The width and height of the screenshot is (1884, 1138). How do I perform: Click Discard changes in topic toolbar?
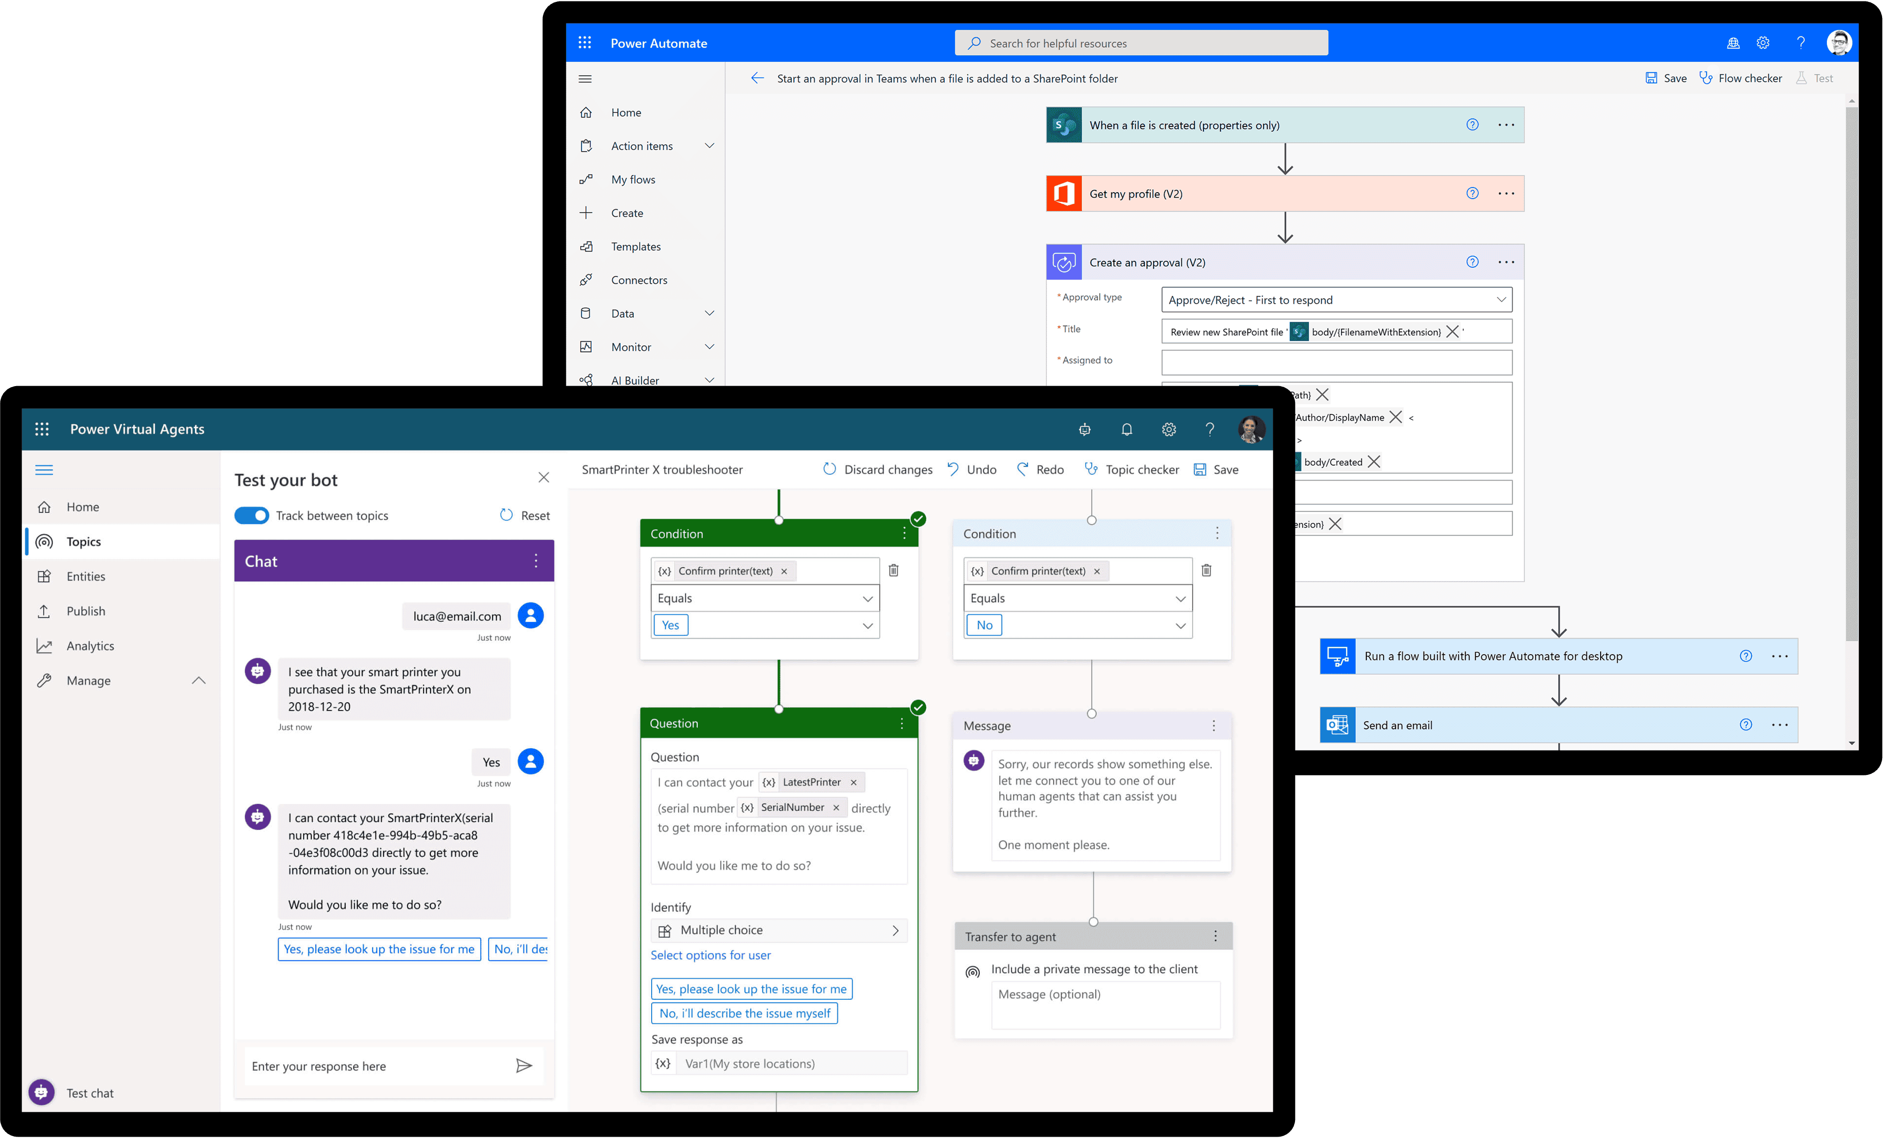[x=878, y=469]
